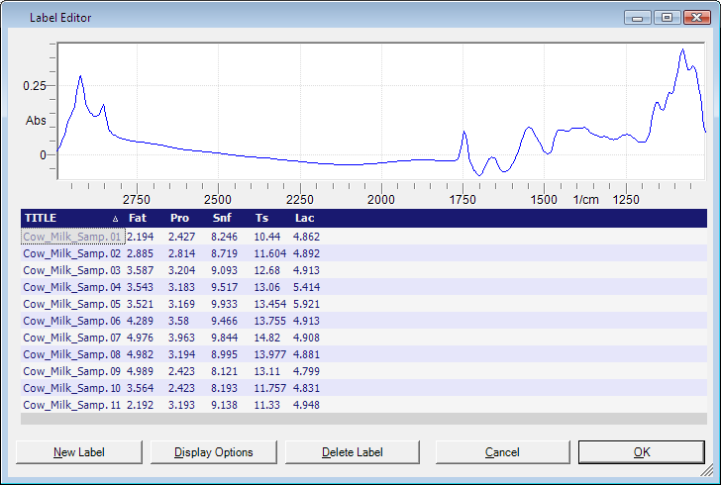Close the Label Editor window
Image resolution: width=721 pixels, height=485 pixels.
point(693,17)
